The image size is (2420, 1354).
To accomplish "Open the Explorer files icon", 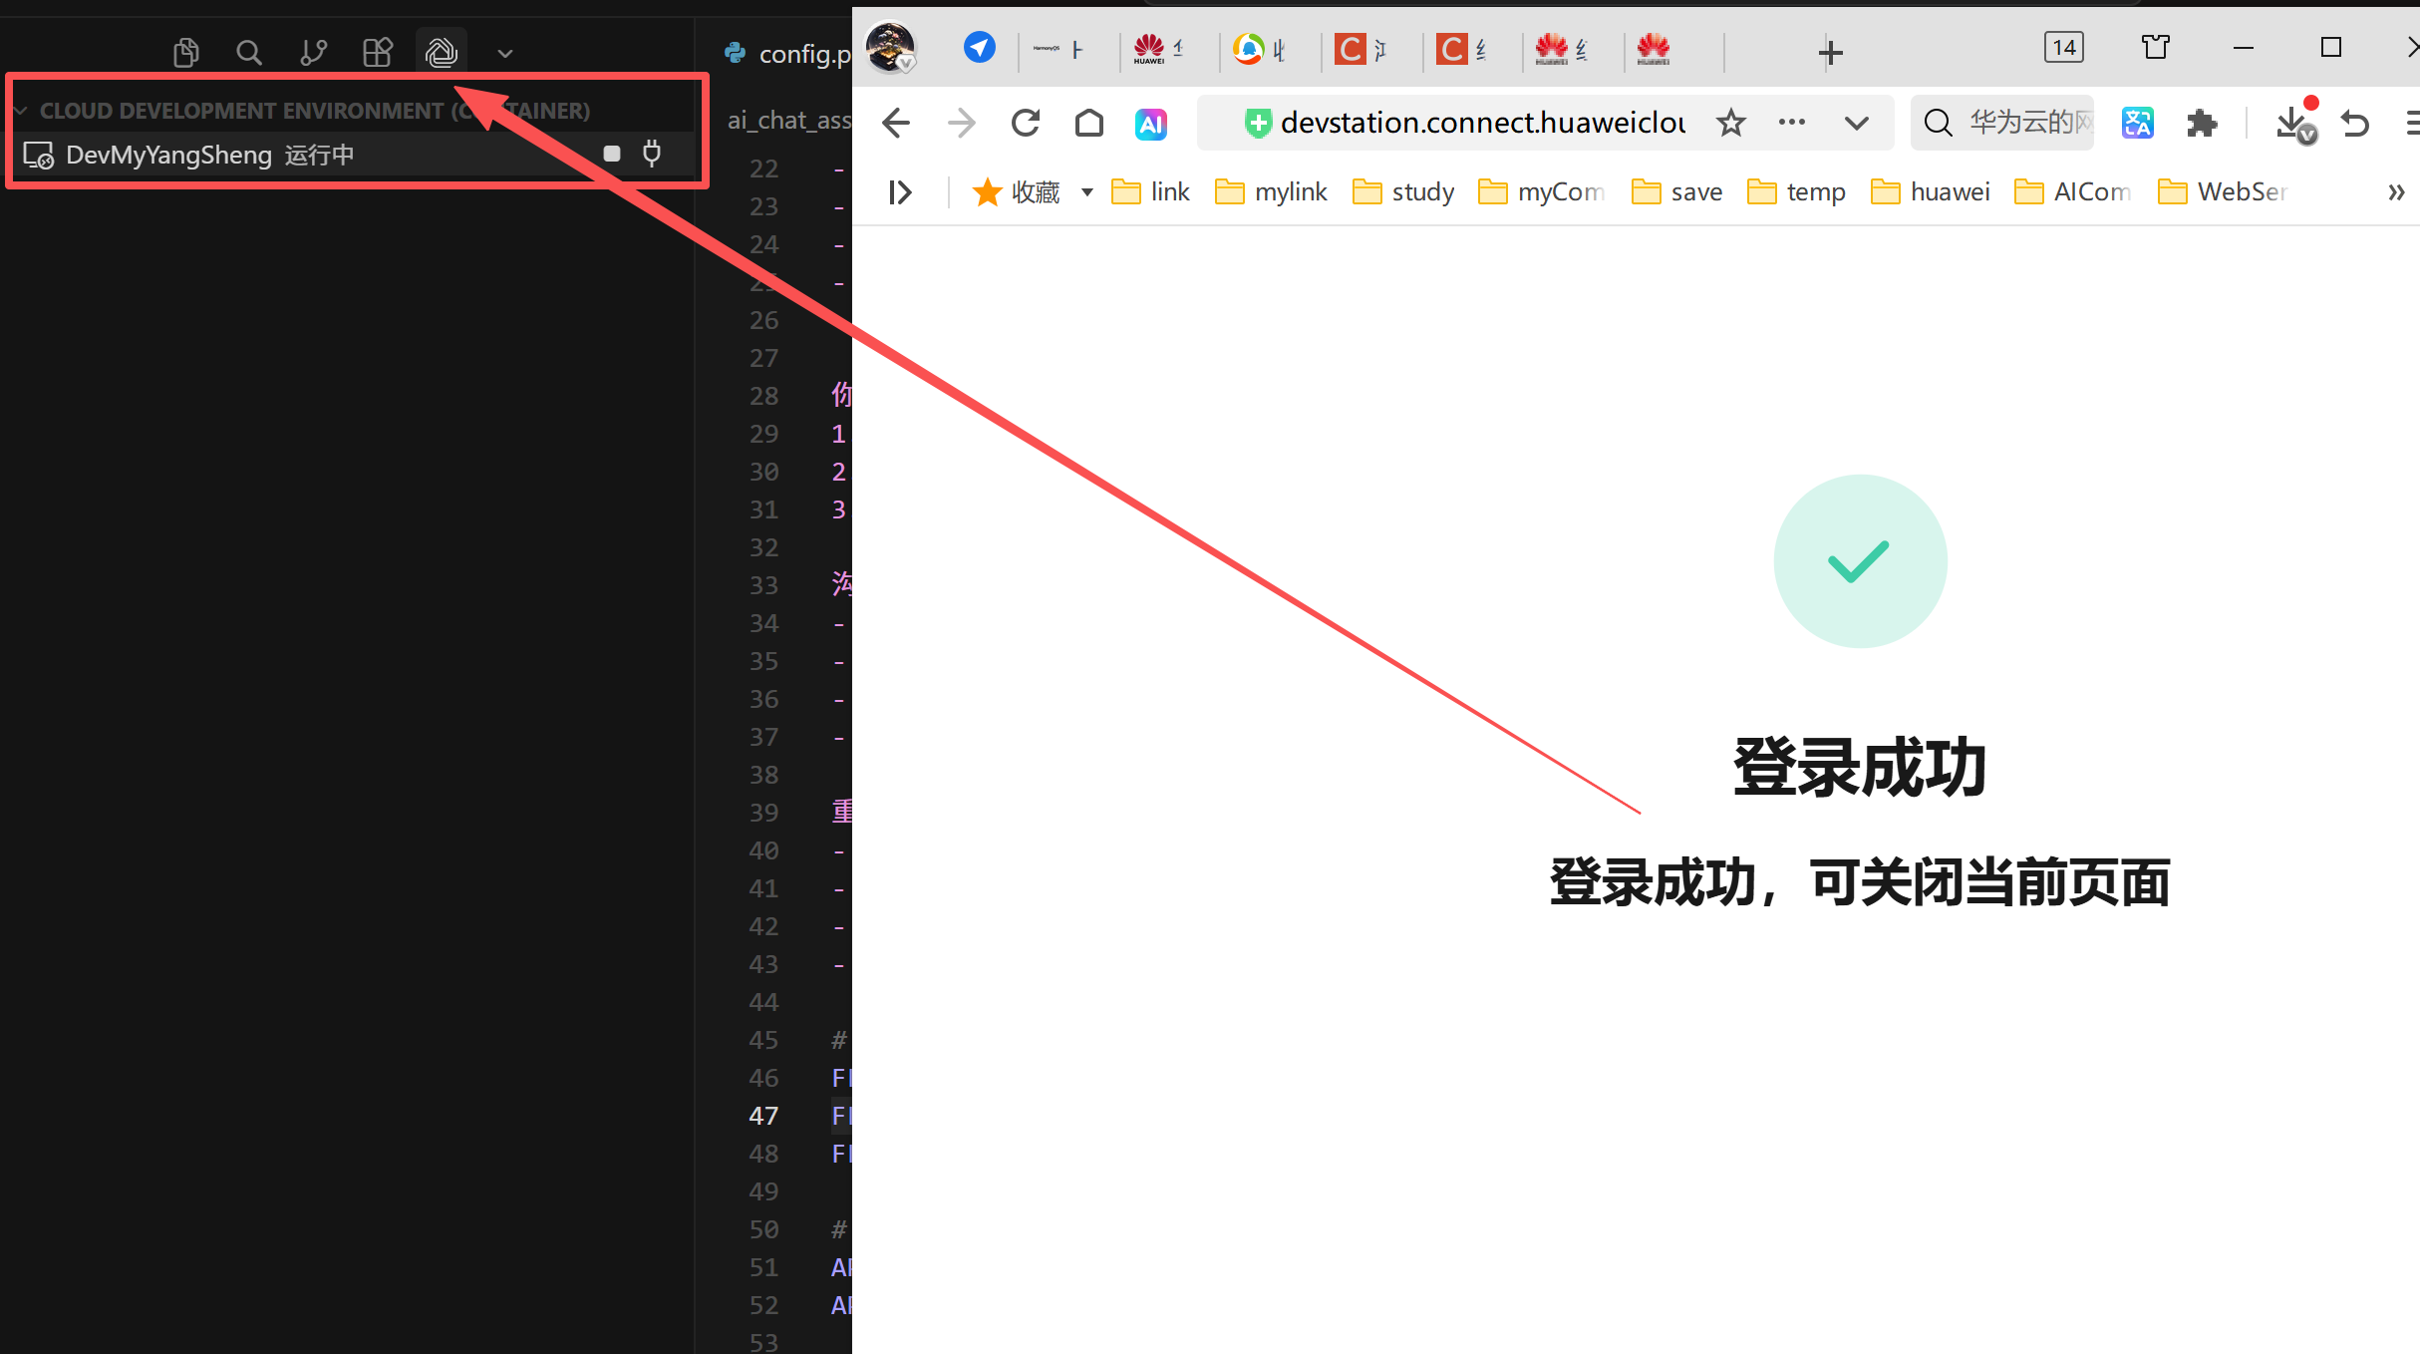I will pos(185,52).
